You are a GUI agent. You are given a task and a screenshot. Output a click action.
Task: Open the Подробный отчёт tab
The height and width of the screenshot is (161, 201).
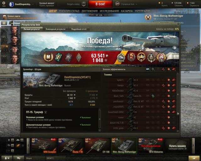pos(79,29)
